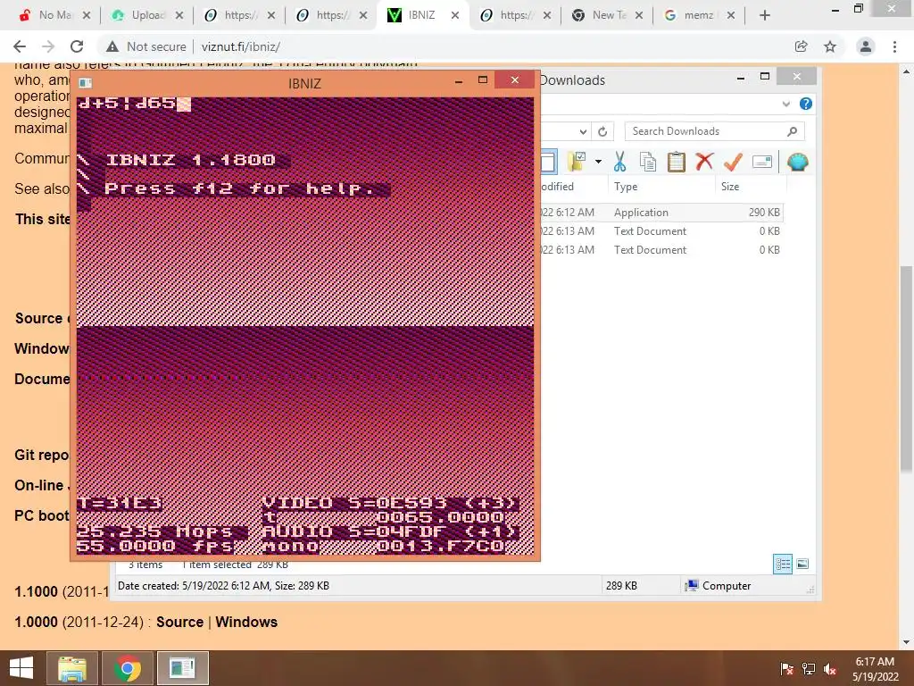Click the 55.0000 fps readout in IBNIZ
The height and width of the screenshot is (686, 914).
(155, 546)
